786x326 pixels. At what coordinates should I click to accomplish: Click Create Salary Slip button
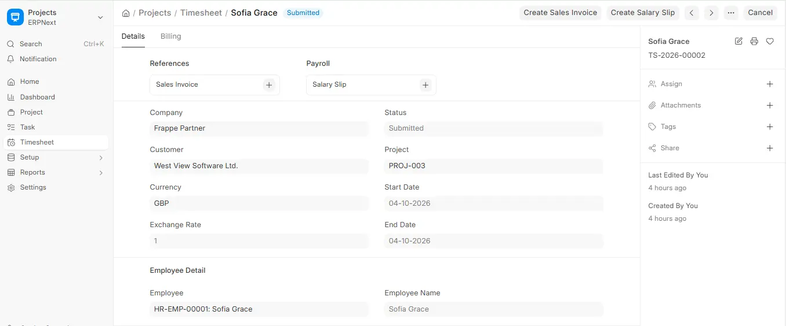click(643, 13)
